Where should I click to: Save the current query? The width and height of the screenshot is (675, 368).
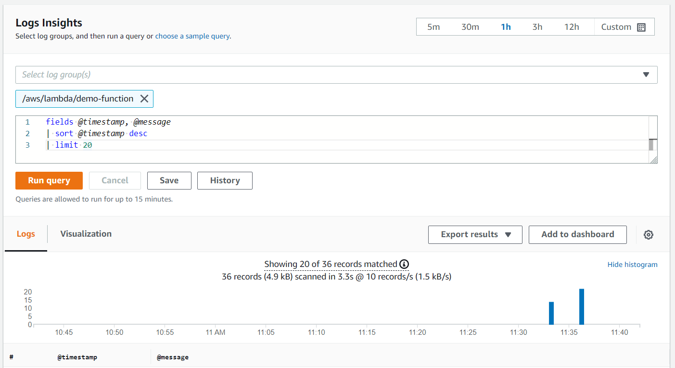[169, 180]
